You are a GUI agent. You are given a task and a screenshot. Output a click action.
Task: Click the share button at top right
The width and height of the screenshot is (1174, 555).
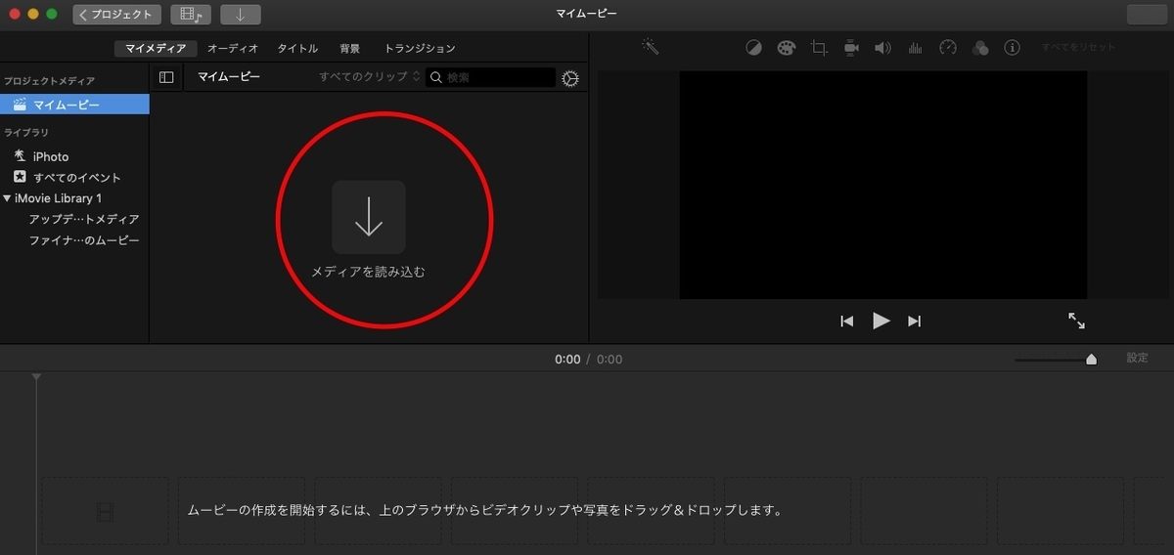tap(1147, 15)
